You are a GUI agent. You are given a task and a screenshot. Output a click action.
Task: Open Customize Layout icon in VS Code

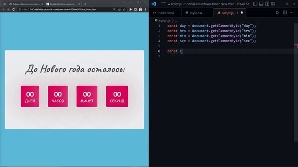click(273, 4)
